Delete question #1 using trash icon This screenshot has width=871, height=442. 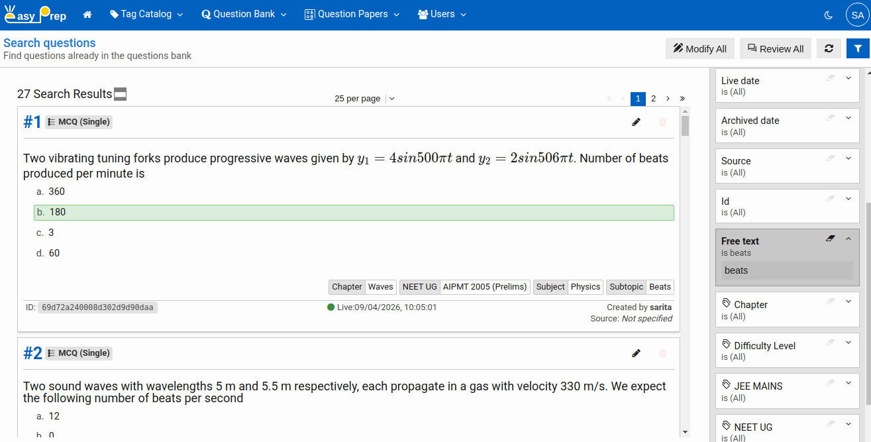[662, 122]
